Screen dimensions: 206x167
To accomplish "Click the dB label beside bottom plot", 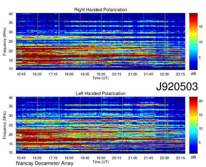I will [193, 157].
